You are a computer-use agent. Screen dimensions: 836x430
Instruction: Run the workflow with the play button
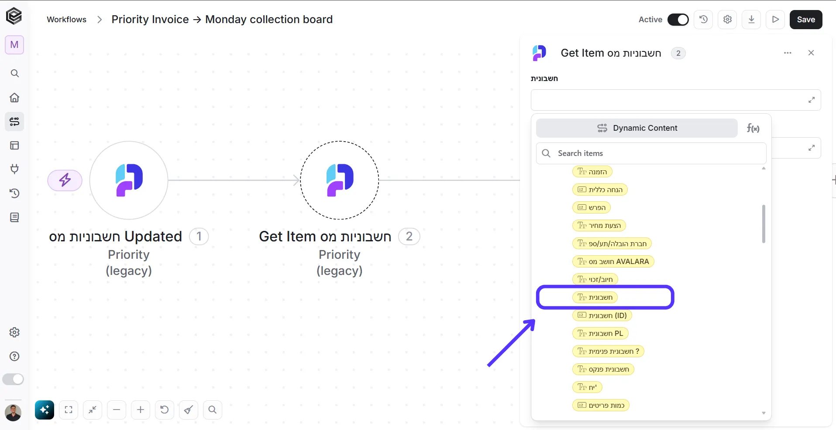click(775, 20)
